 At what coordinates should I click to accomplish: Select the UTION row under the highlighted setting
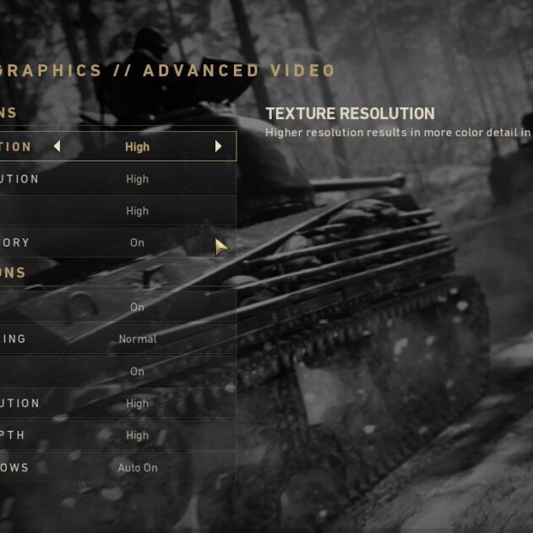point(118,179)
